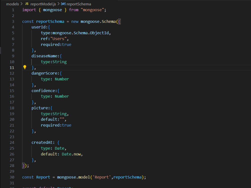Click the "mongoose" string literal on line 1
This screenshot has width=251, height=188.
(x=92, y=10)
